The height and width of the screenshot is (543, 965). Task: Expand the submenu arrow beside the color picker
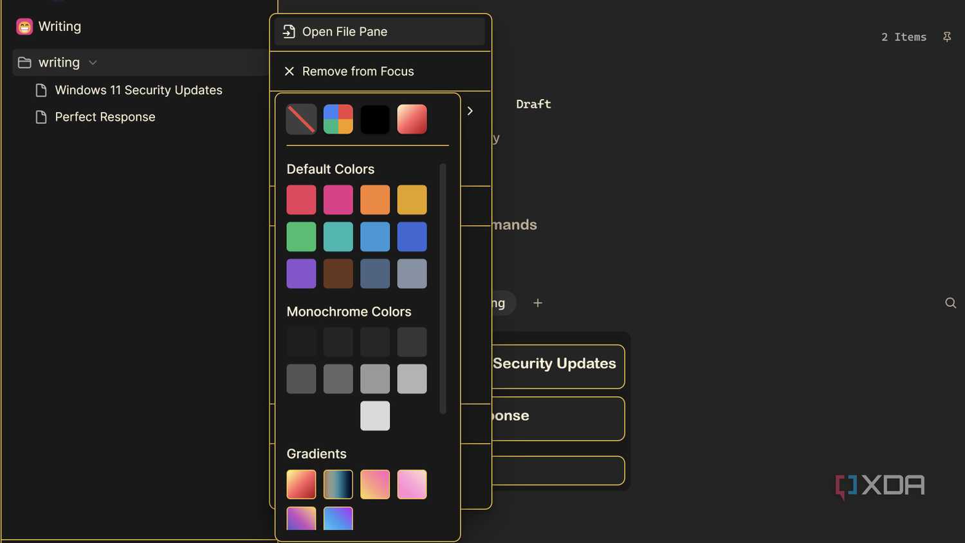470,111
